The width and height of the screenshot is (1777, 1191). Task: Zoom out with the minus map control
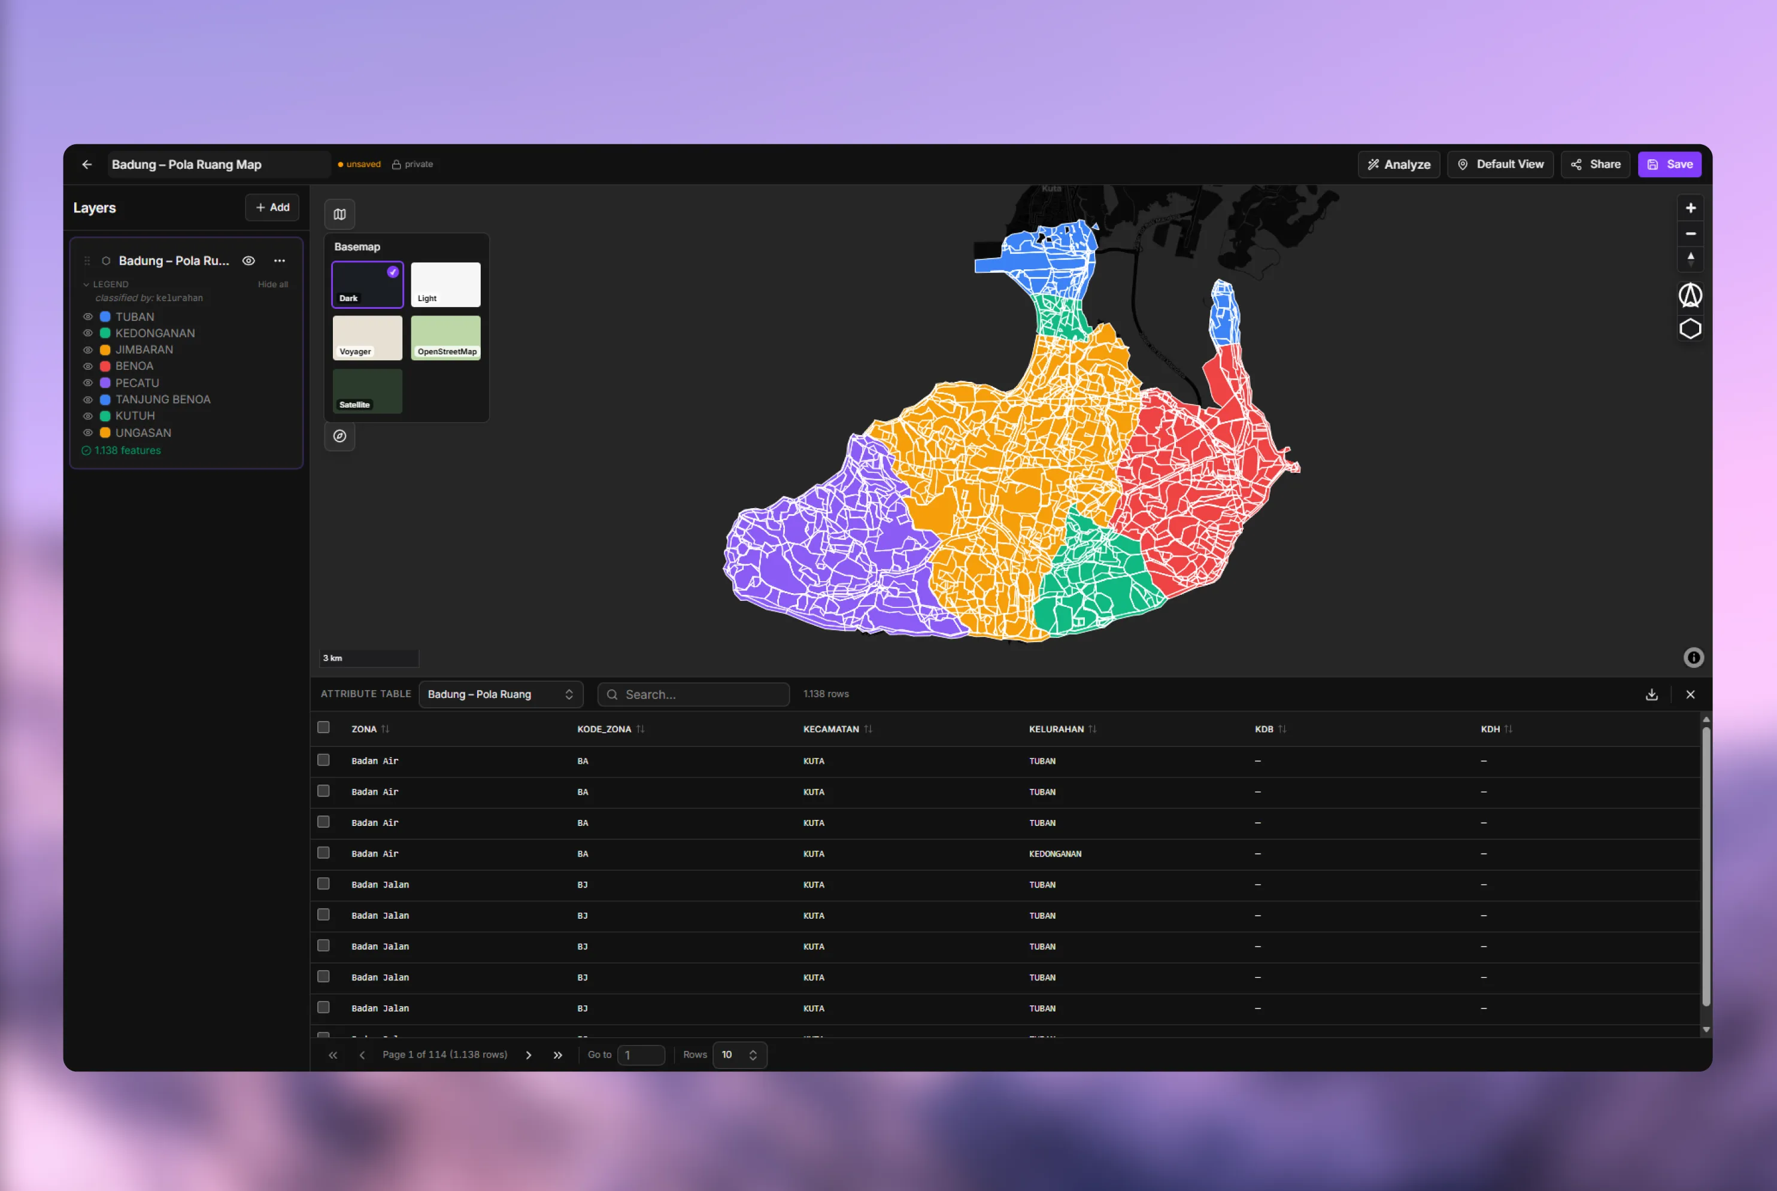pyautogui.click(x=1690, y=233)
